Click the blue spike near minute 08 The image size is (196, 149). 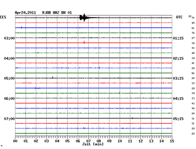coord(100,68)
